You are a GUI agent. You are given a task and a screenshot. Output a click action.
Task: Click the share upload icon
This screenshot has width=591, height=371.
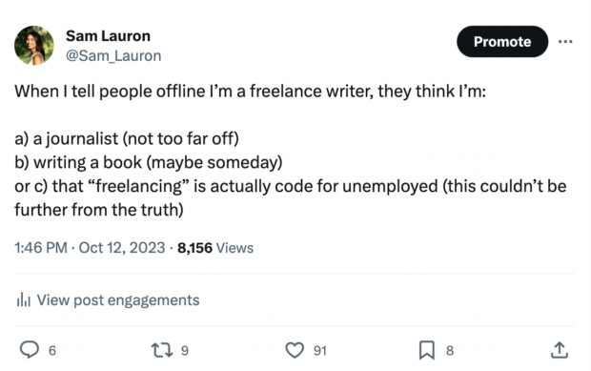click(560, 350)
